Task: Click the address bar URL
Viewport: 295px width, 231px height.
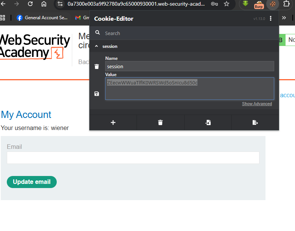Action: [136, 4]
